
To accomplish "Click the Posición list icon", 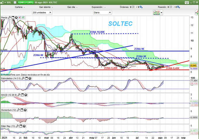I will (171, 7).
